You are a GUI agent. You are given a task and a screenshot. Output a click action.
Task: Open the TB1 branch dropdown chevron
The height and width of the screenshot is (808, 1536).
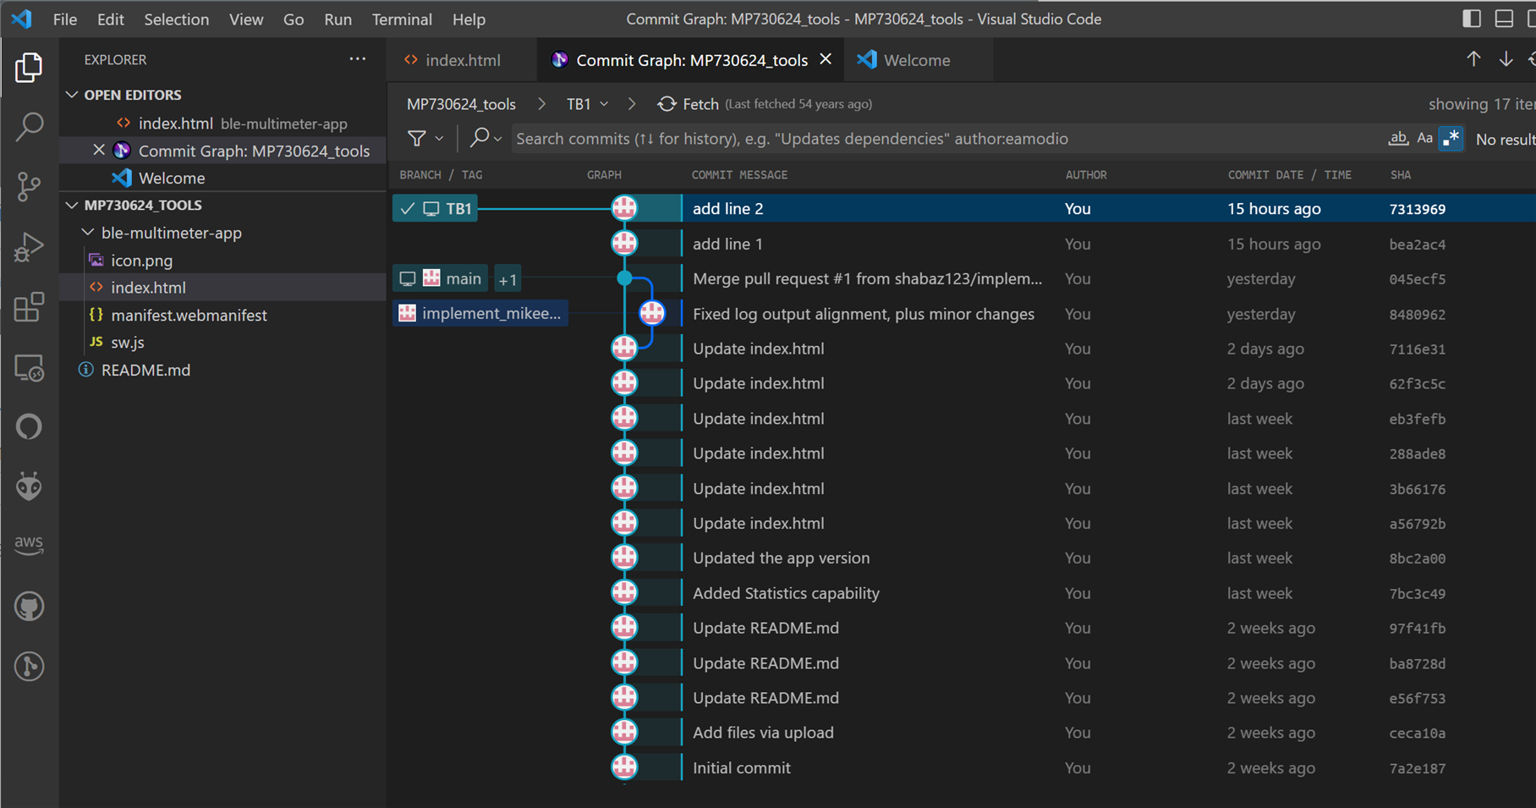coord(604,104)
